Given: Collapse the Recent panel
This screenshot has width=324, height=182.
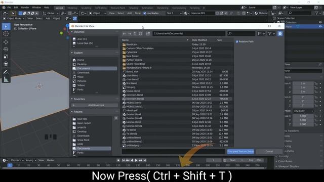Looking at the screenshot, I should coord(72,112).
